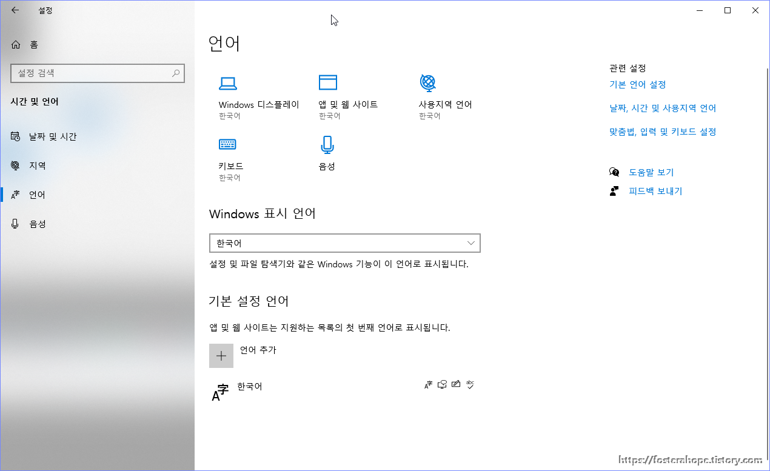Close the 설정 window

click(755, 10)
